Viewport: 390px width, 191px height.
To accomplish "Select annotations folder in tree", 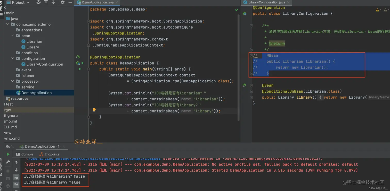I will (31, 30).
